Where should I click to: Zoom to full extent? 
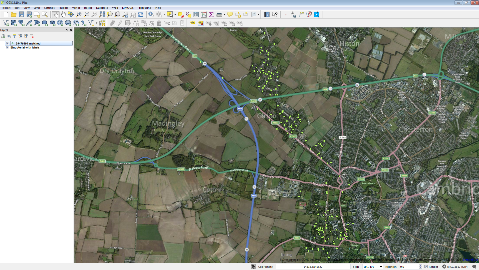(x=102, y=14)
